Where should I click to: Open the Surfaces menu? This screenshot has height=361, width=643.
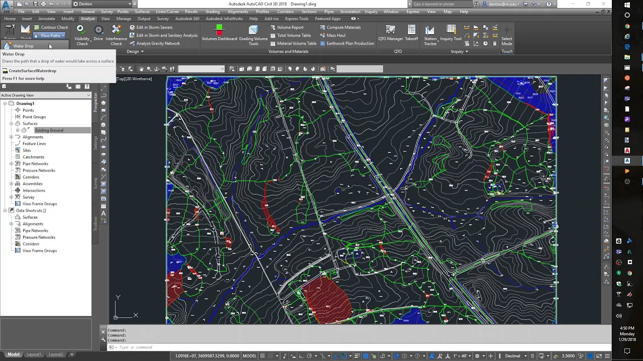142,12
